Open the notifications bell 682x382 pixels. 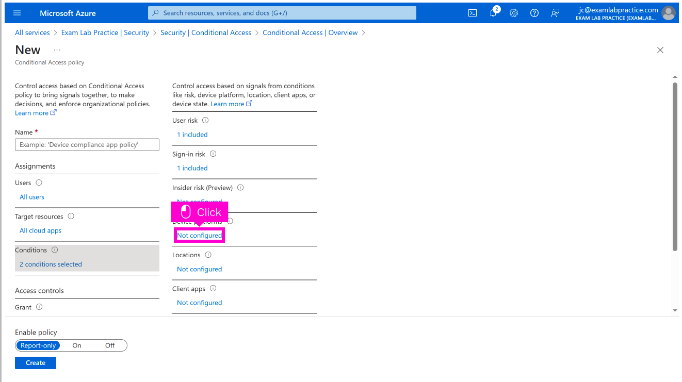493,13
